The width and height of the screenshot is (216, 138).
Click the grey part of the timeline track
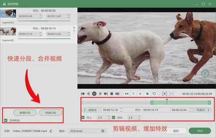point(116,102)
